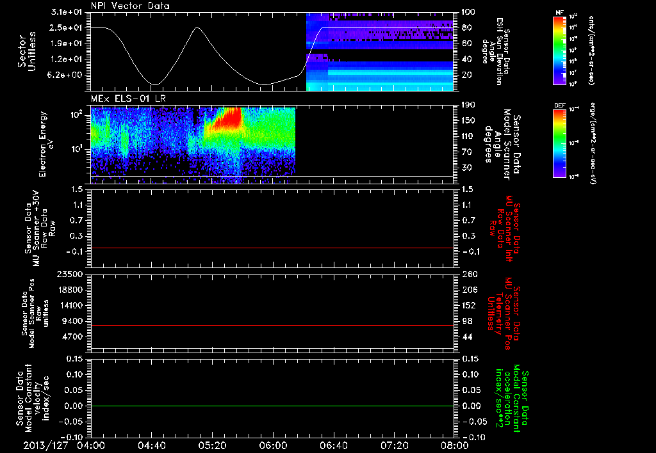Click the 'Model Scanner Angle degrees' axis label

tap(502, 144)
